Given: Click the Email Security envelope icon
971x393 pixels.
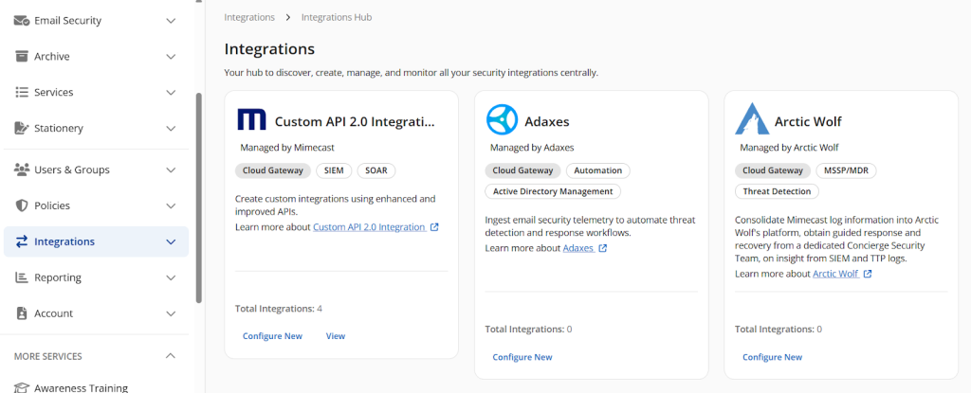Looking at the screenshot, I should pyautogui.click(x=22, y=21).
